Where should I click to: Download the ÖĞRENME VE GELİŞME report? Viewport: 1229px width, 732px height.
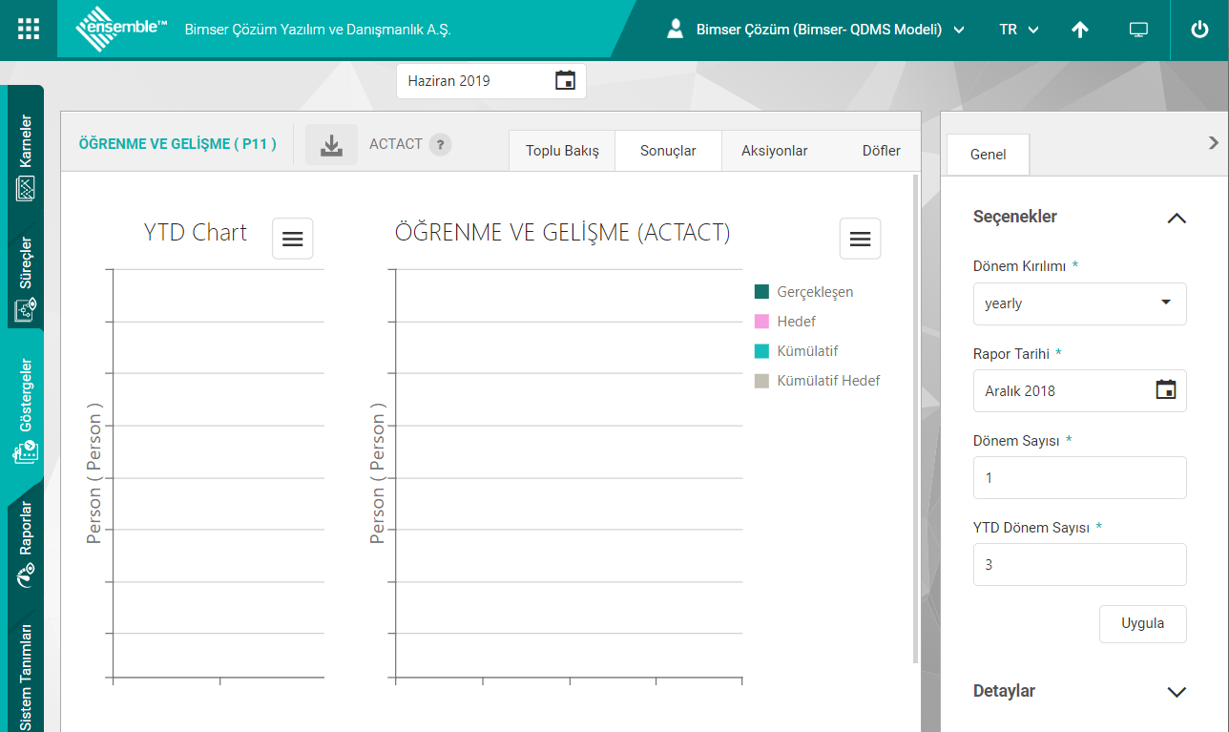tap(331, 145)
